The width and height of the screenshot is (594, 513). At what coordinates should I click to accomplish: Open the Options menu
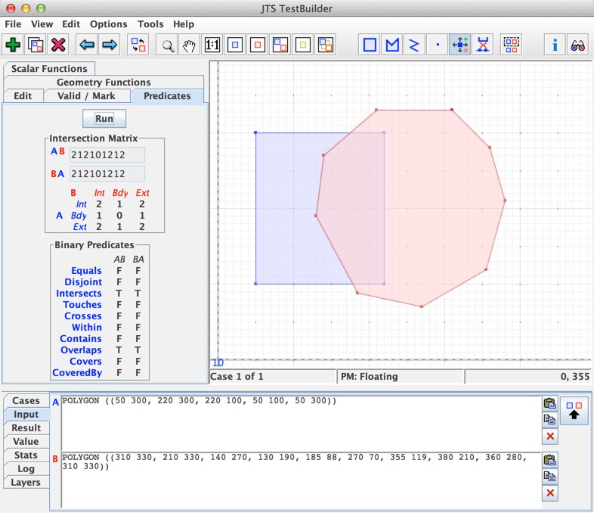pos(109,24)
